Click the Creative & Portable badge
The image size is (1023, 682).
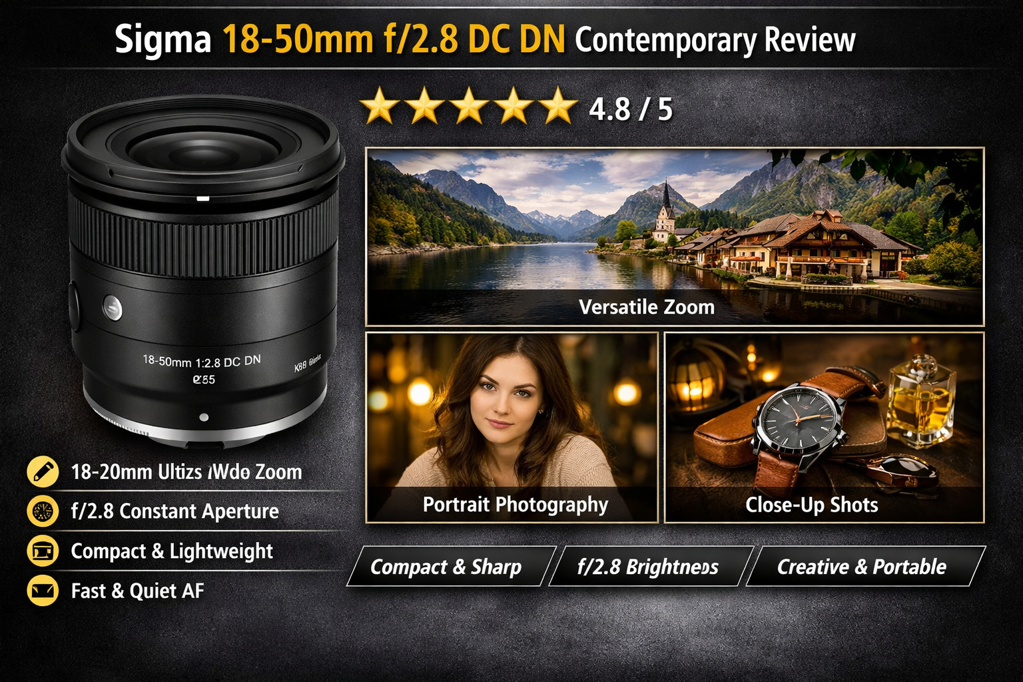coord(865,566)
